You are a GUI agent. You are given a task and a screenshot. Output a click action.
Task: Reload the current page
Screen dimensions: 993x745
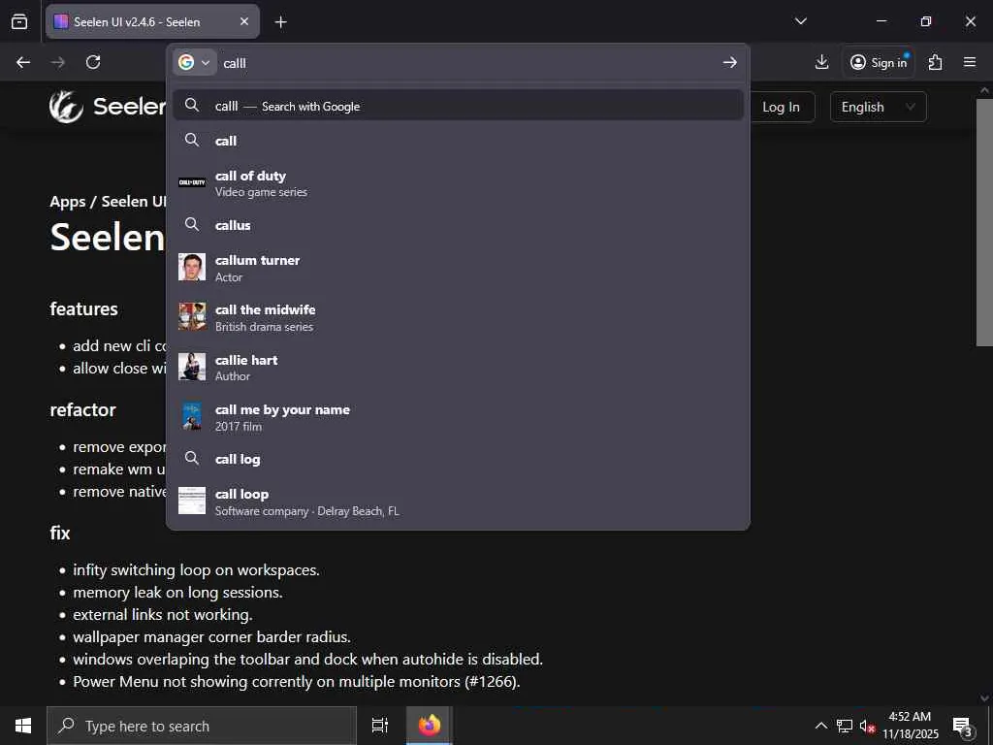pyautogui.click(x=93, y=62)
